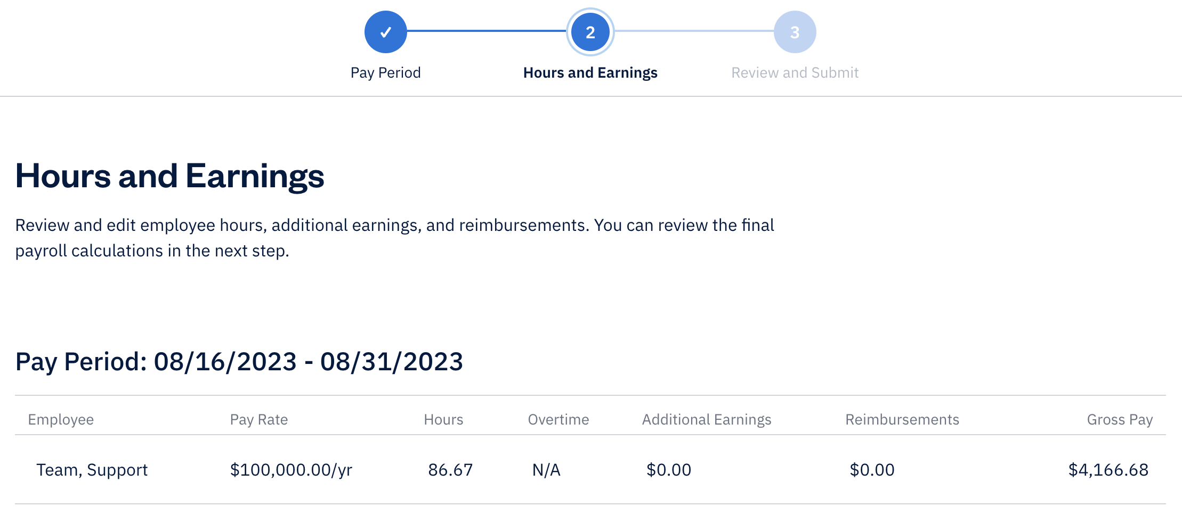1182x515 pixels.
Task: Select the Hours and Earnings step label
Action: [590, 72]
